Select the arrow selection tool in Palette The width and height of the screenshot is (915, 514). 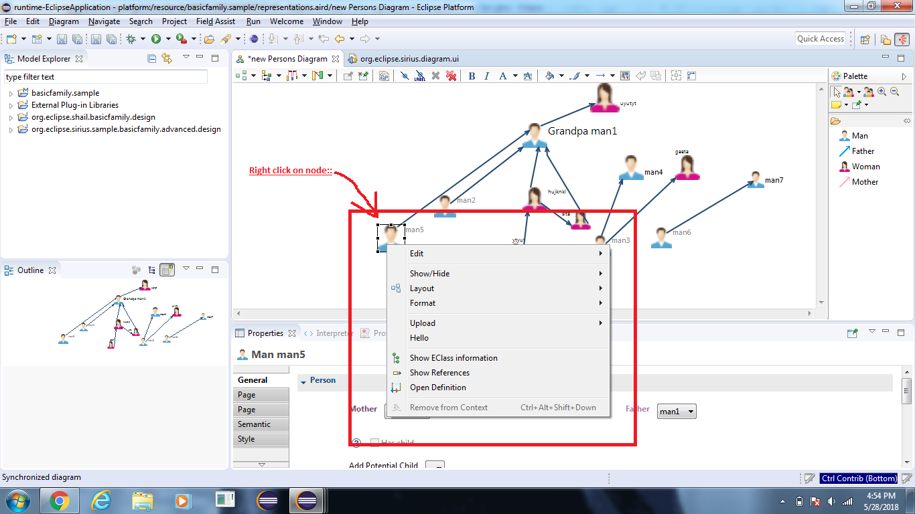pos(837,92)
